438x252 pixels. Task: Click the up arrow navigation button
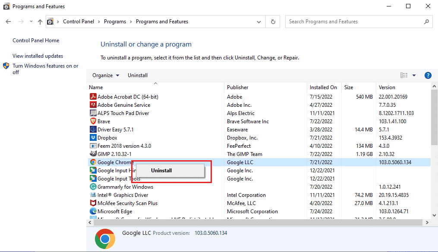tap(40, 22)
